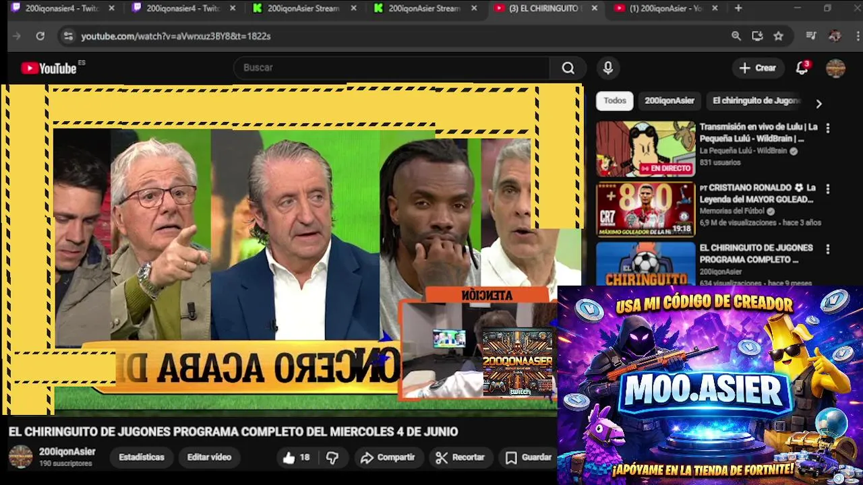Switch to the (3) EL CHIRINGUITO tab

point(545,8)
